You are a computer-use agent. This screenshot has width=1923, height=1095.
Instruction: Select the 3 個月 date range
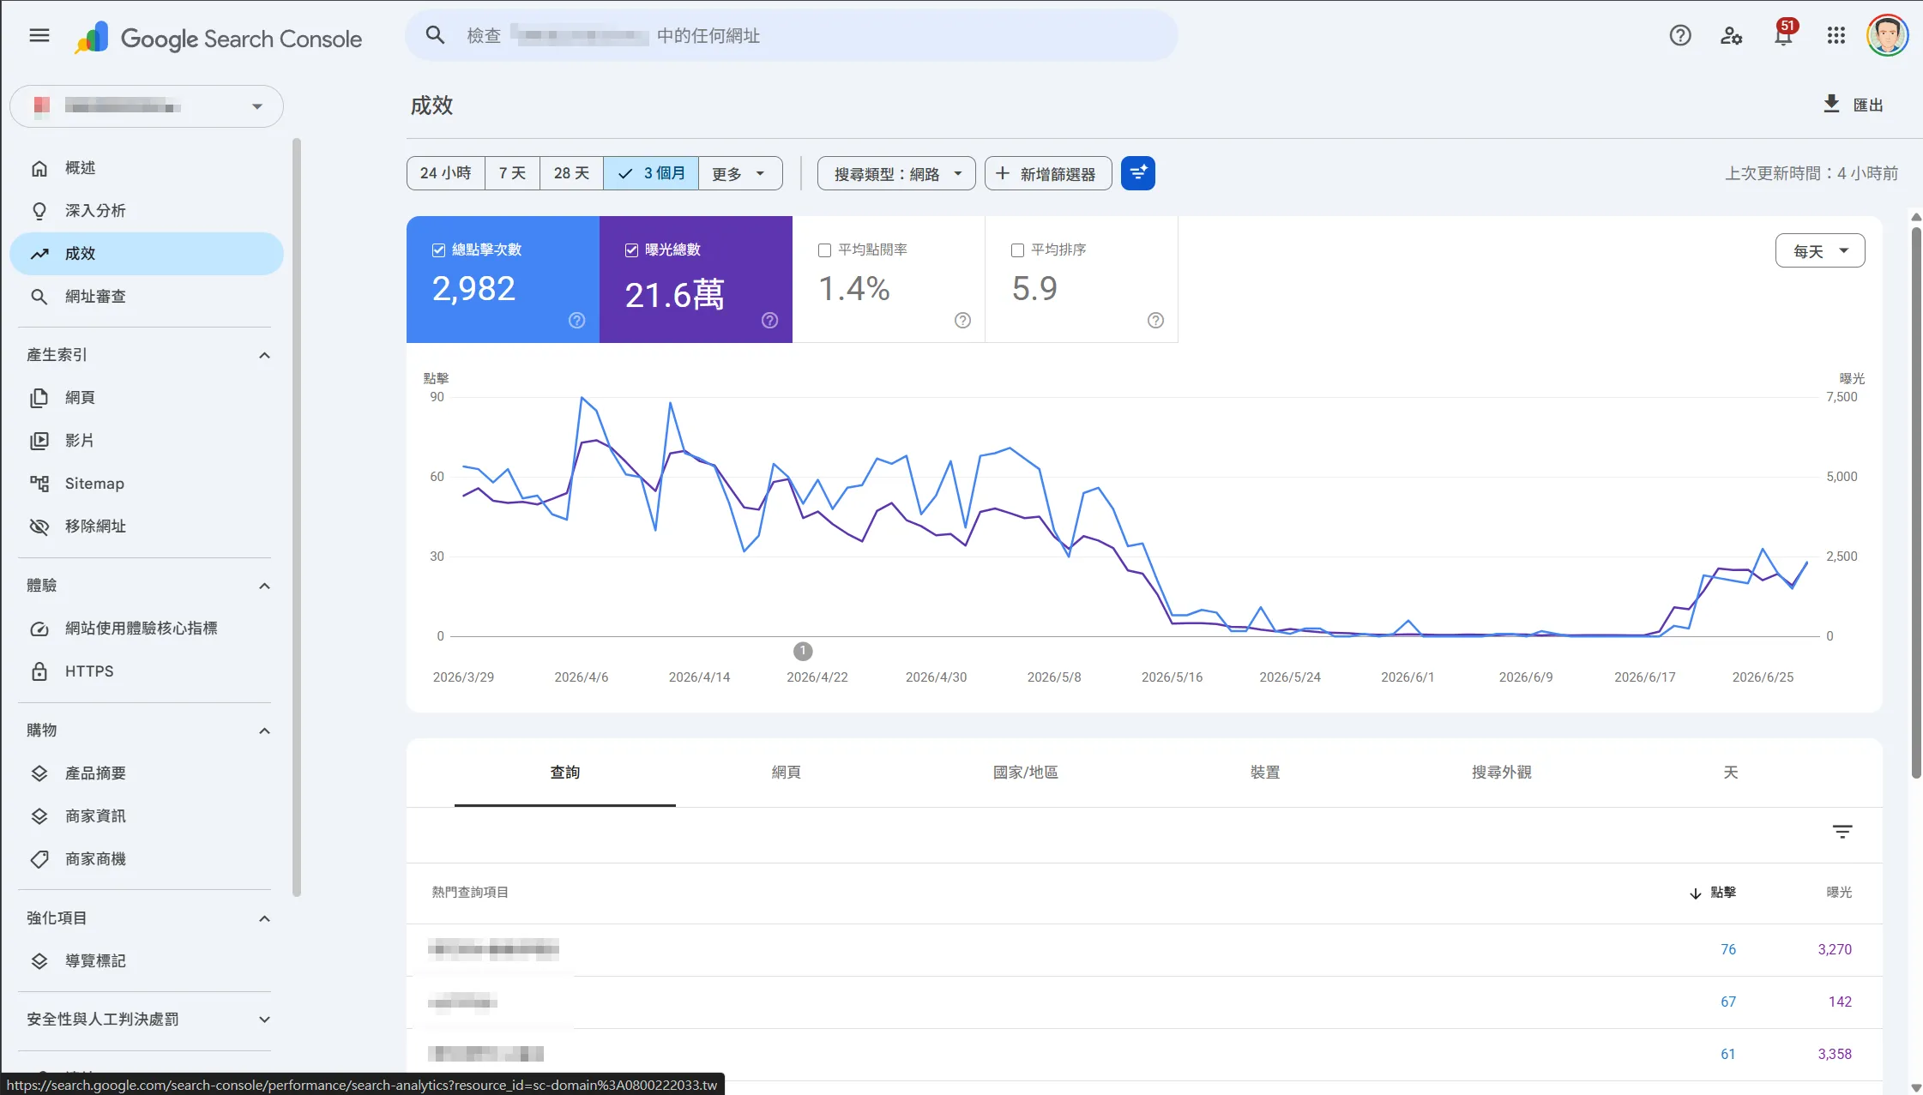tap(651, 173)
